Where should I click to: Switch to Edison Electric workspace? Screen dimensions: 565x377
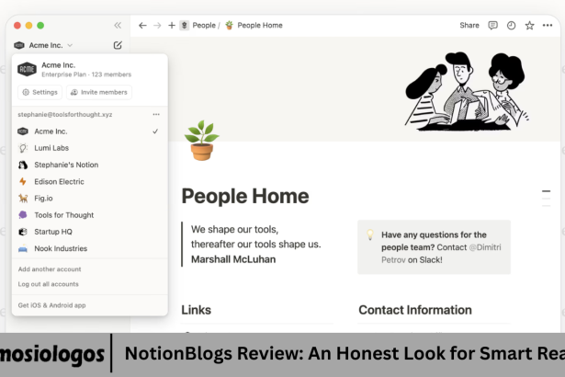coord(89,181)
